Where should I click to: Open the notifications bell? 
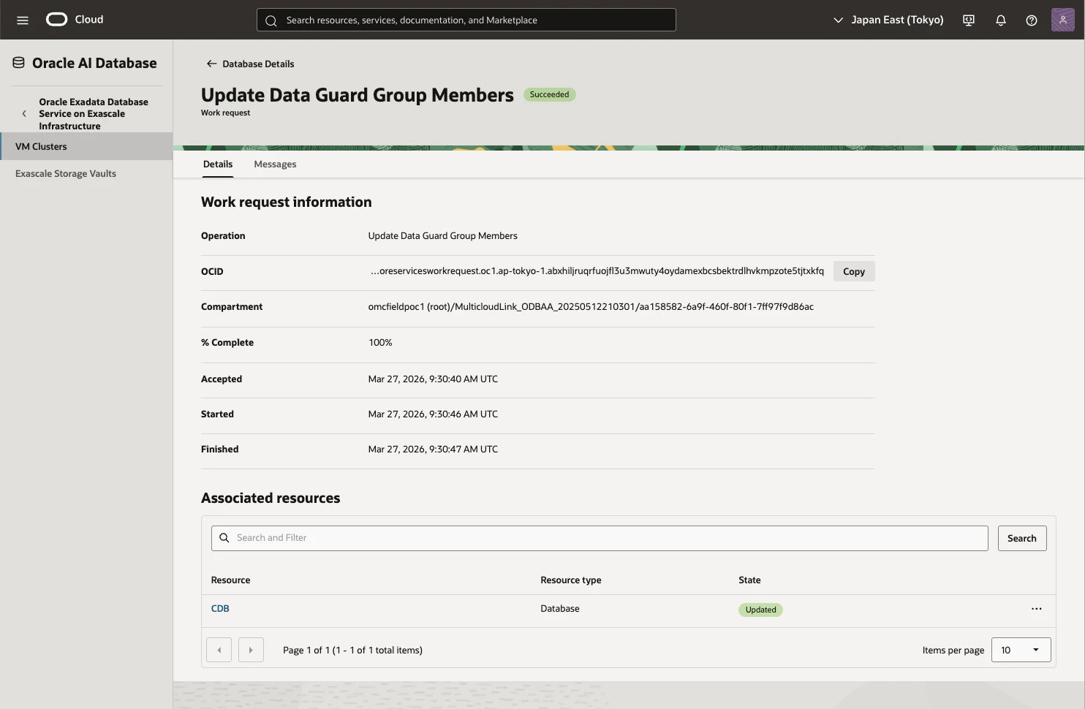coord(1001,20)
